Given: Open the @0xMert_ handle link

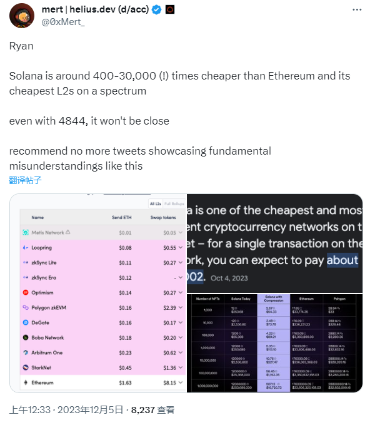Looking at the screenshot, I should point(63,22).
